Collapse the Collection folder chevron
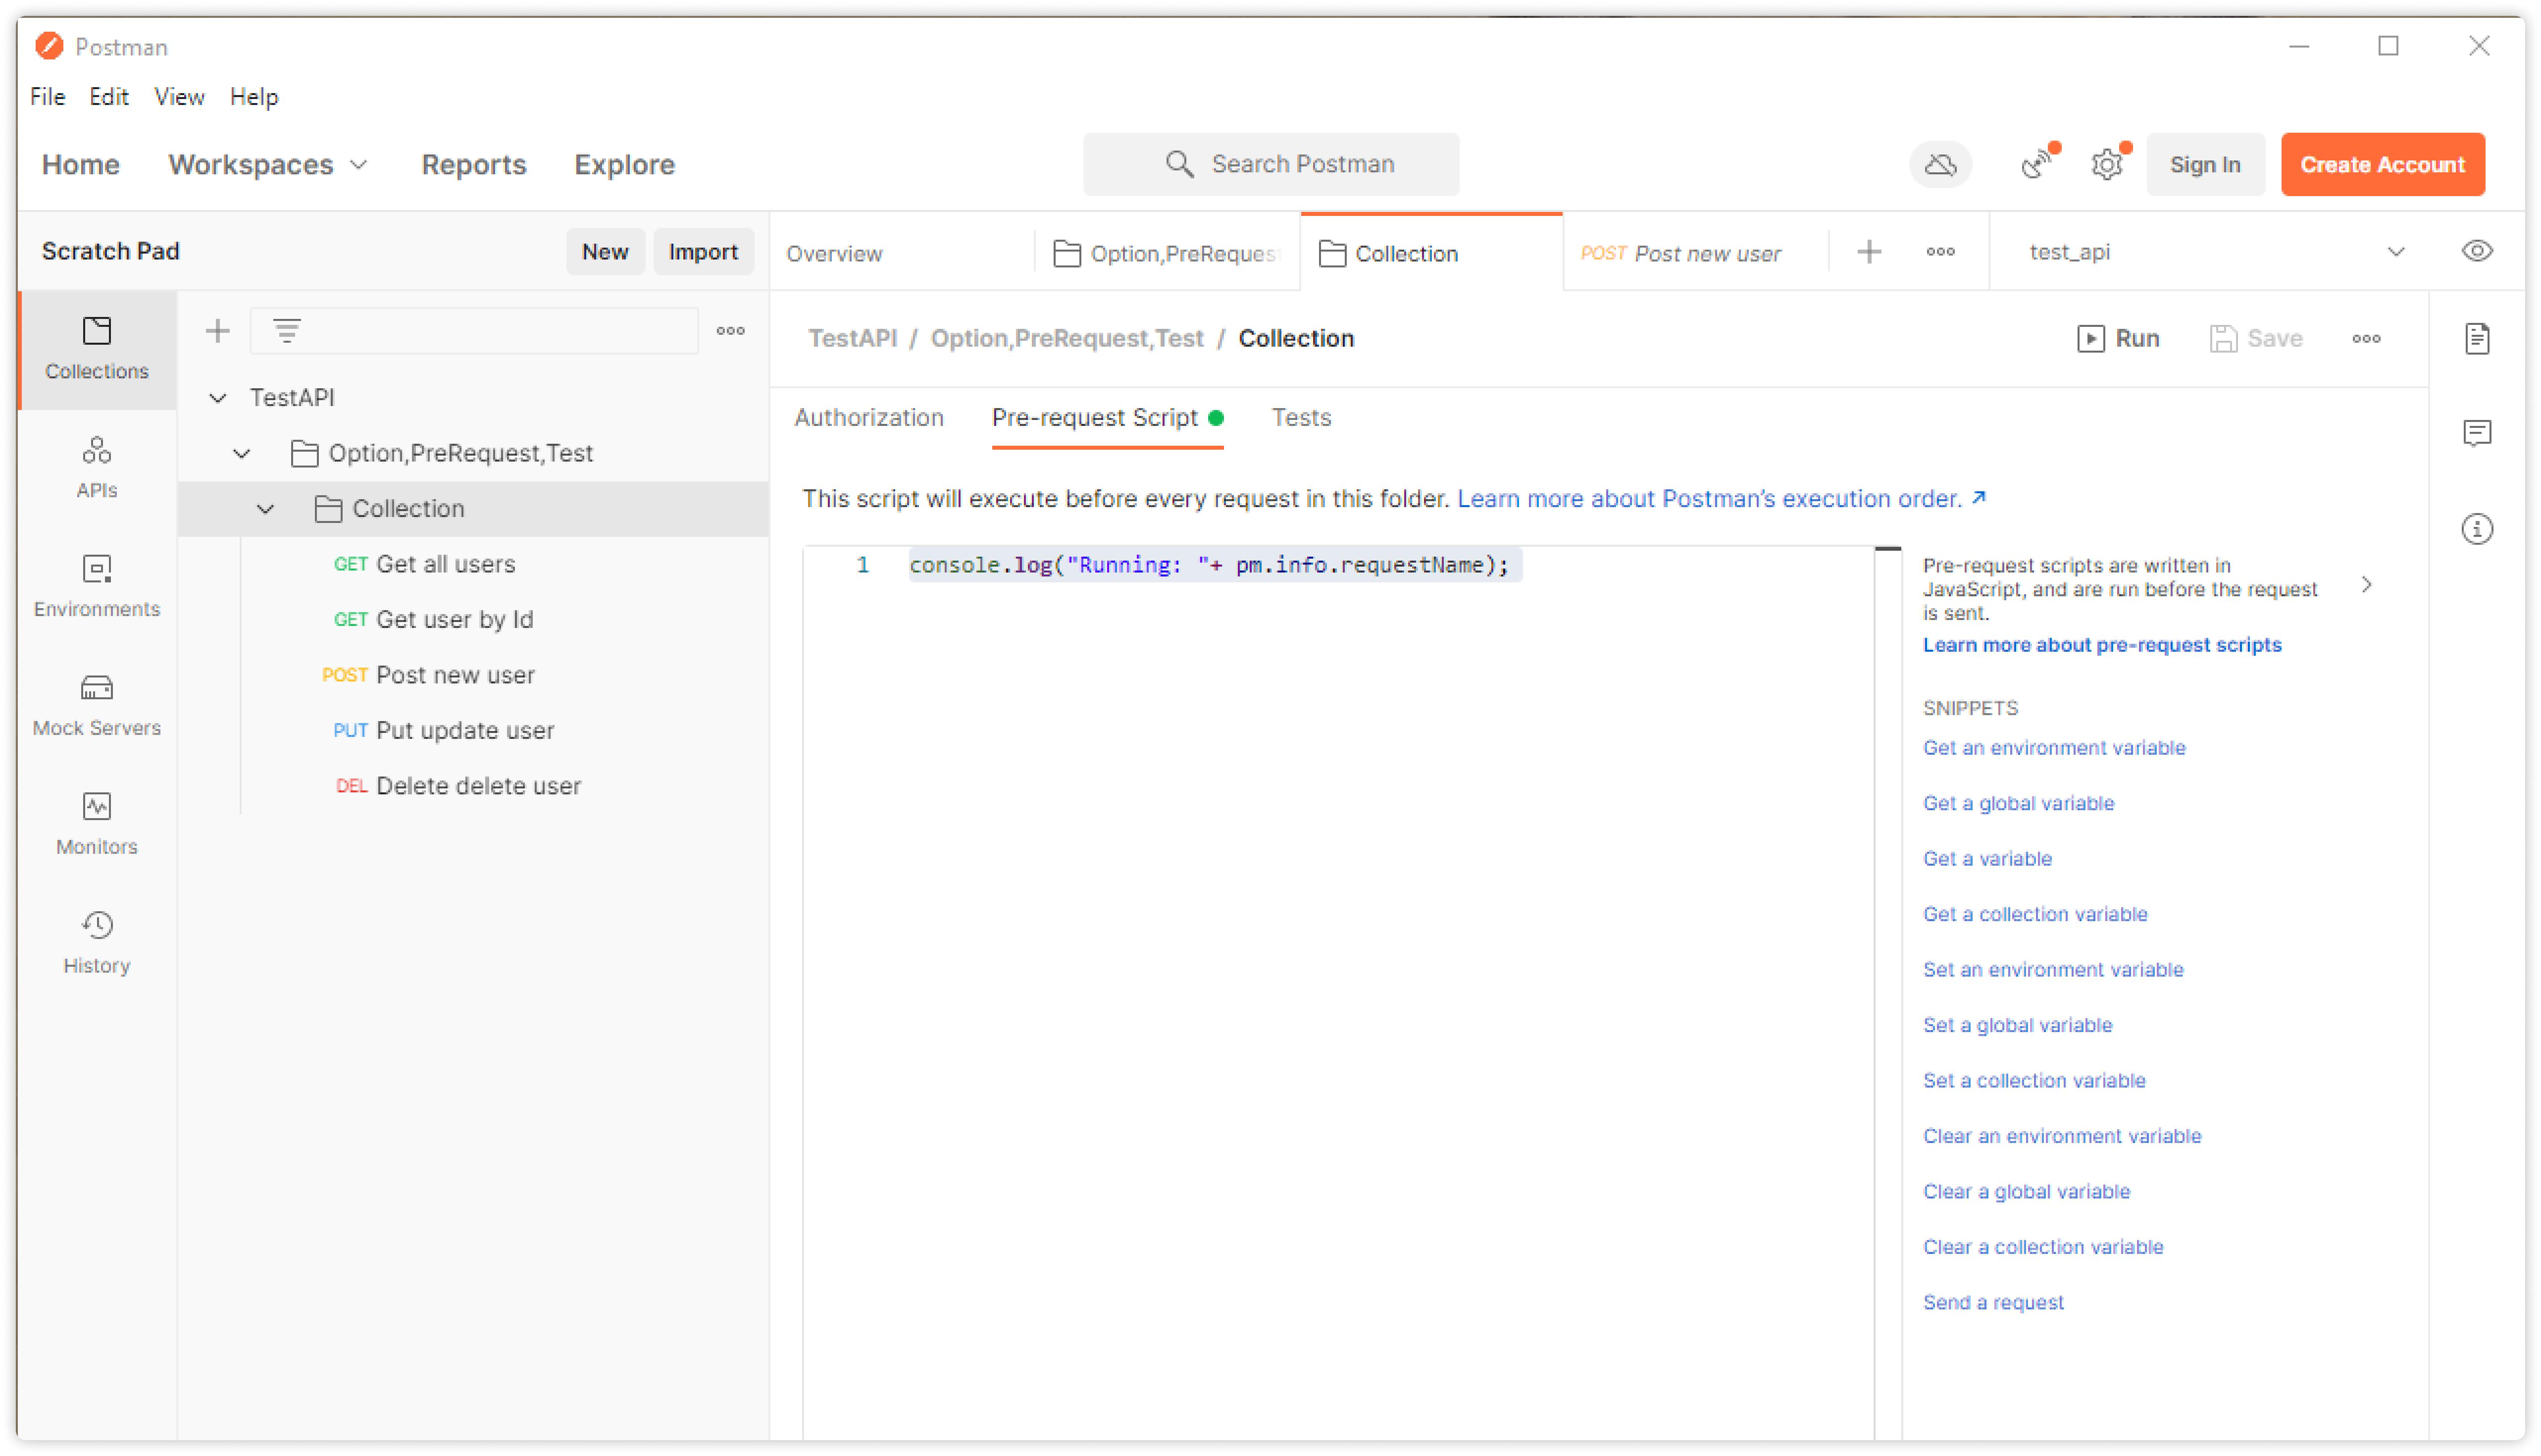 [x=265, y=509]
